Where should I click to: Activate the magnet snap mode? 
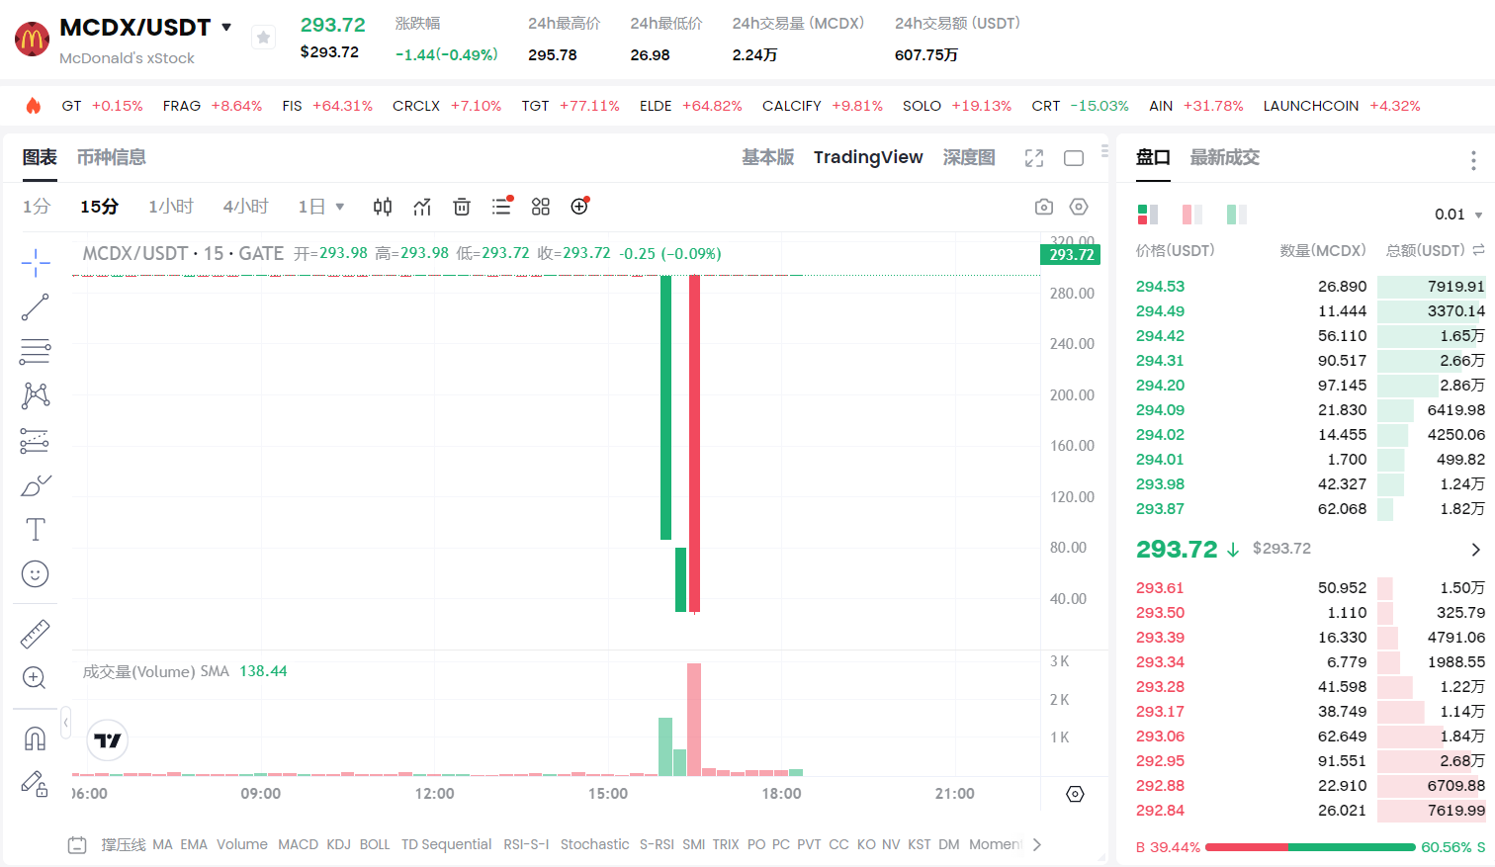pyautogui.click(x=36, y=738)
